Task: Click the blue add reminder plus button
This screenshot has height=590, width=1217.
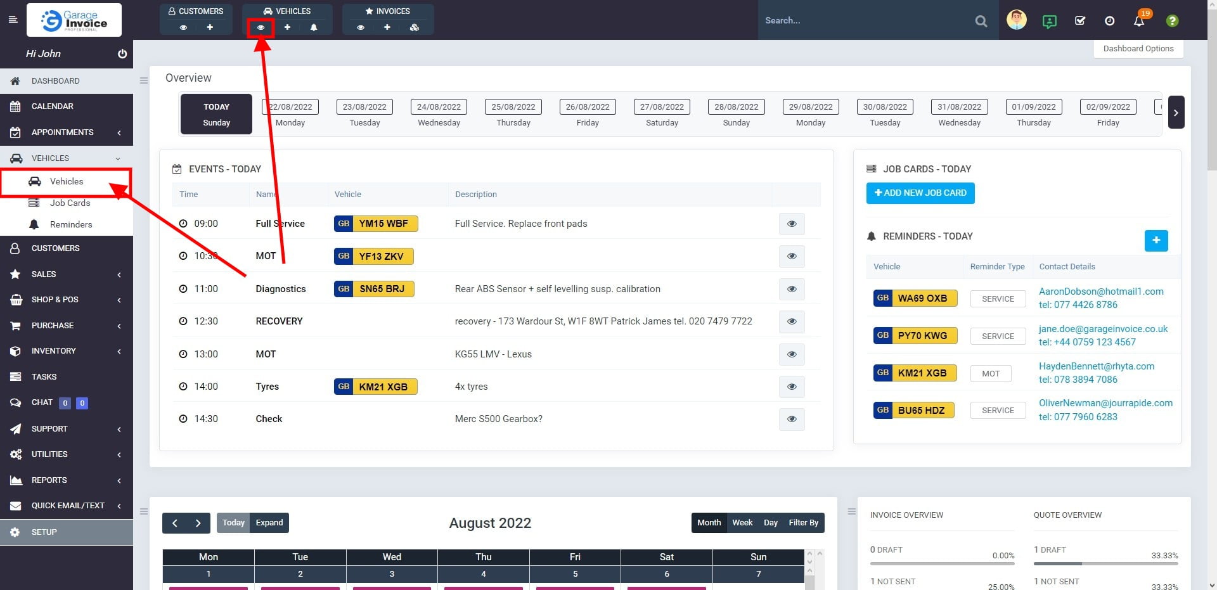Action: pyautogui.click(x=1156, y=240)
